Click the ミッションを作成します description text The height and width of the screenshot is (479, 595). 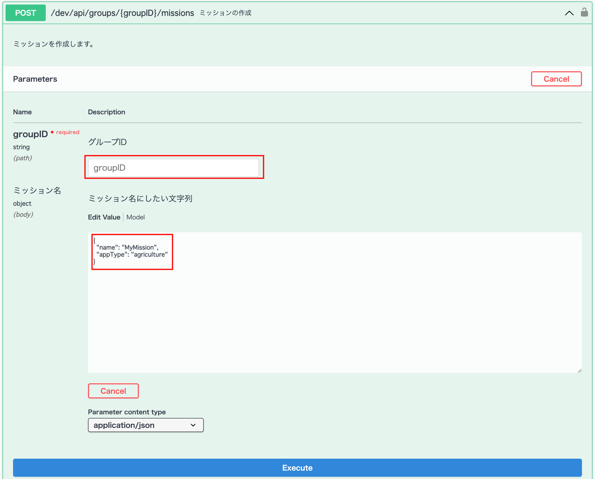54,44
